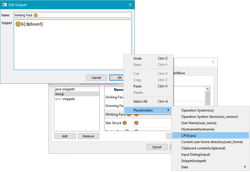This screenshot has height=172, width=250.
Task: Insert Hostname(hostname) placeholder
Action: pyautogui.click(x=210, y=129)
